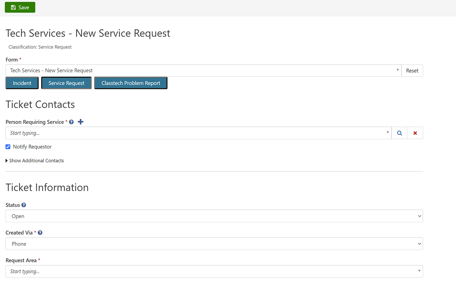Expand Show Additional Contacts

35,161
